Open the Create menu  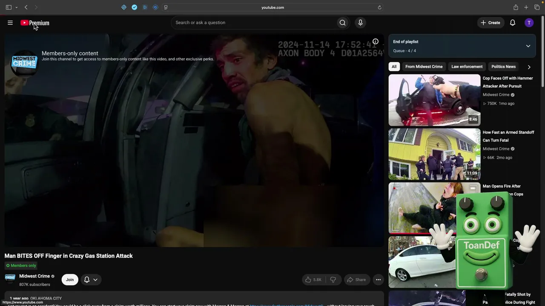(x=490, y=23)
